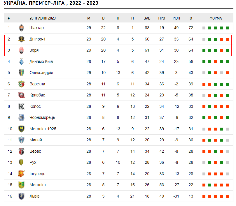This screenshot has height=206, width=236.
Task: Click the Зоря club crest
Action: pyautogui.click(x=21, y=50)
